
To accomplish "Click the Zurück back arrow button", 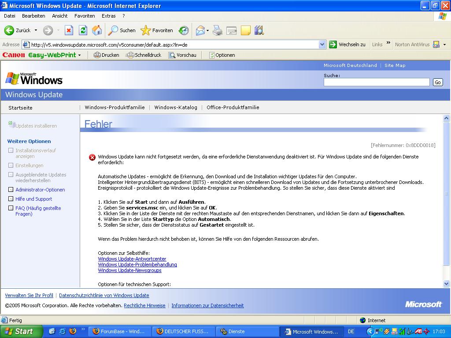I will pyautogui.click(x=17, y=30).
